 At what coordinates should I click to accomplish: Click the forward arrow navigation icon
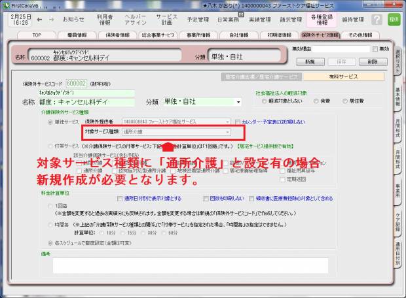(x=51, y=20)
